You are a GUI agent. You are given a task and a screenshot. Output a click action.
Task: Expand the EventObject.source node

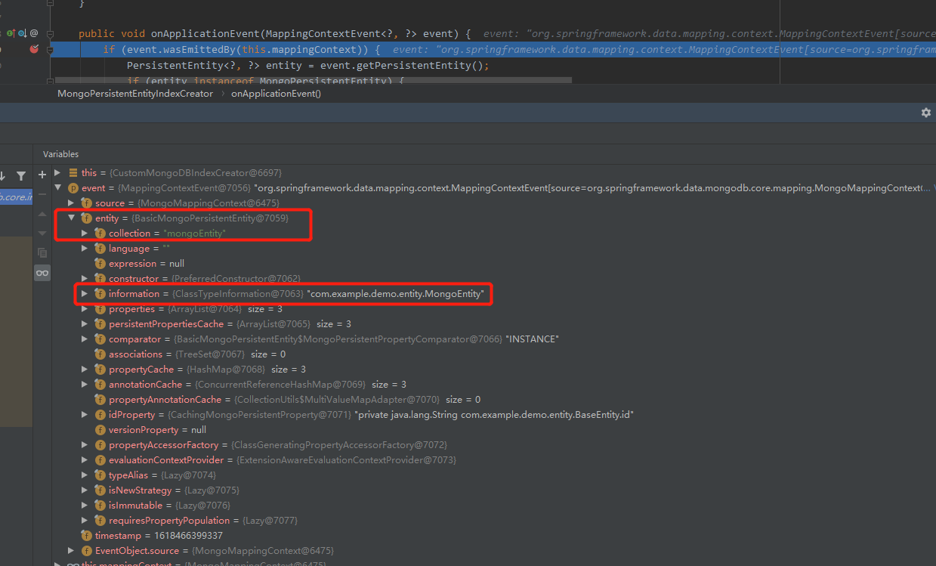pos(71,551)
